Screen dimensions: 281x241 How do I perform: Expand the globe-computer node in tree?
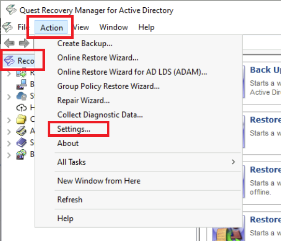click(x=9, y=155)
